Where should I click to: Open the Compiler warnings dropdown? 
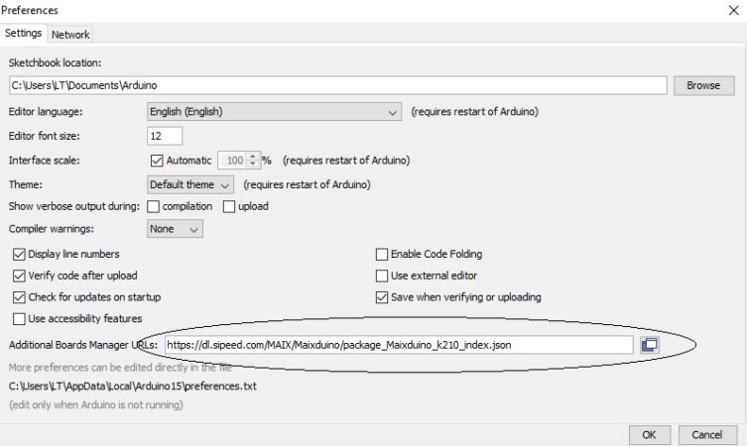point(175,229)
